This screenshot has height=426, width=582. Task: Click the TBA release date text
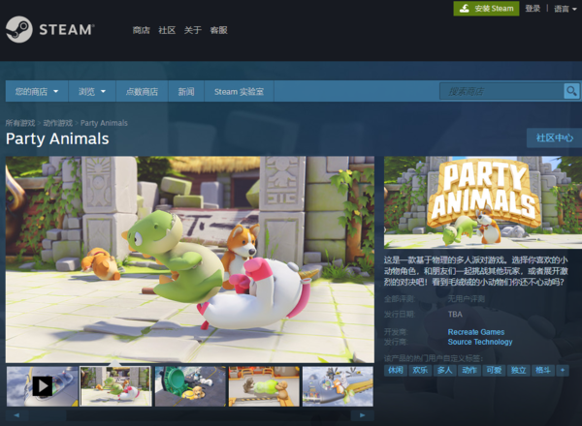coord(455,315)
